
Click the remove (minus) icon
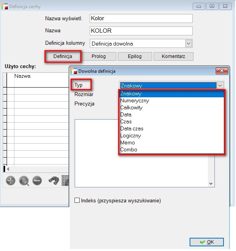[x=37, y=181]
